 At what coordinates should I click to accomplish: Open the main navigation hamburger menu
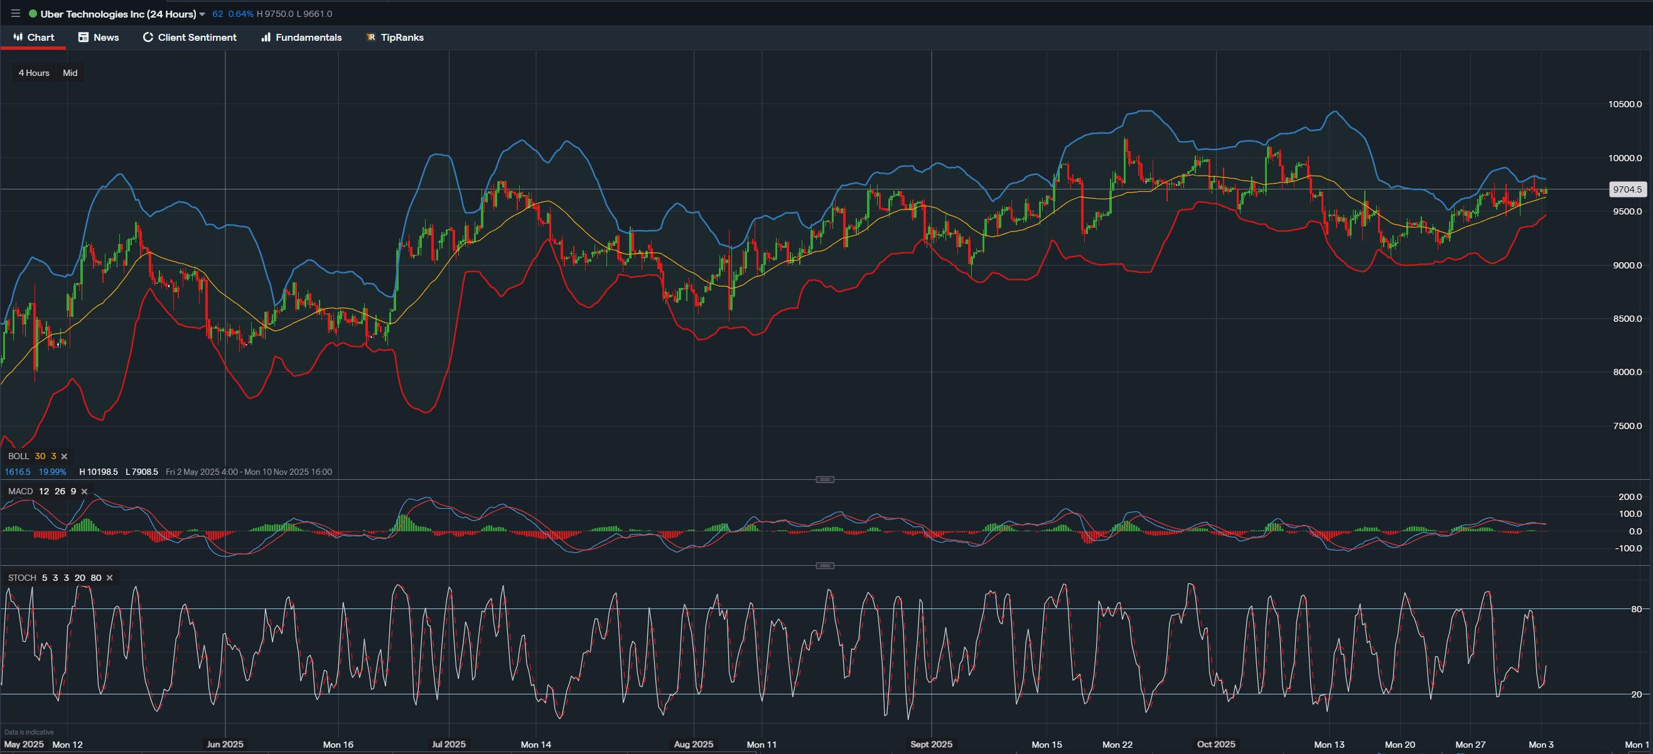point(15,13)
